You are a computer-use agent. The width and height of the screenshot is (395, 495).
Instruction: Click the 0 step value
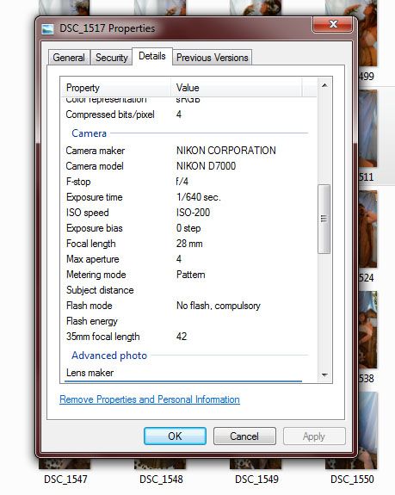click(x=188, y=228)
